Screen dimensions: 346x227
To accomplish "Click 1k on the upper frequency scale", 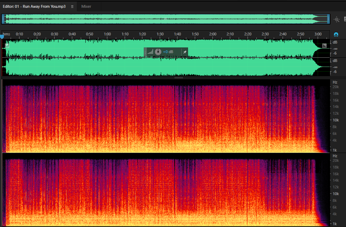I will point(335,150).
